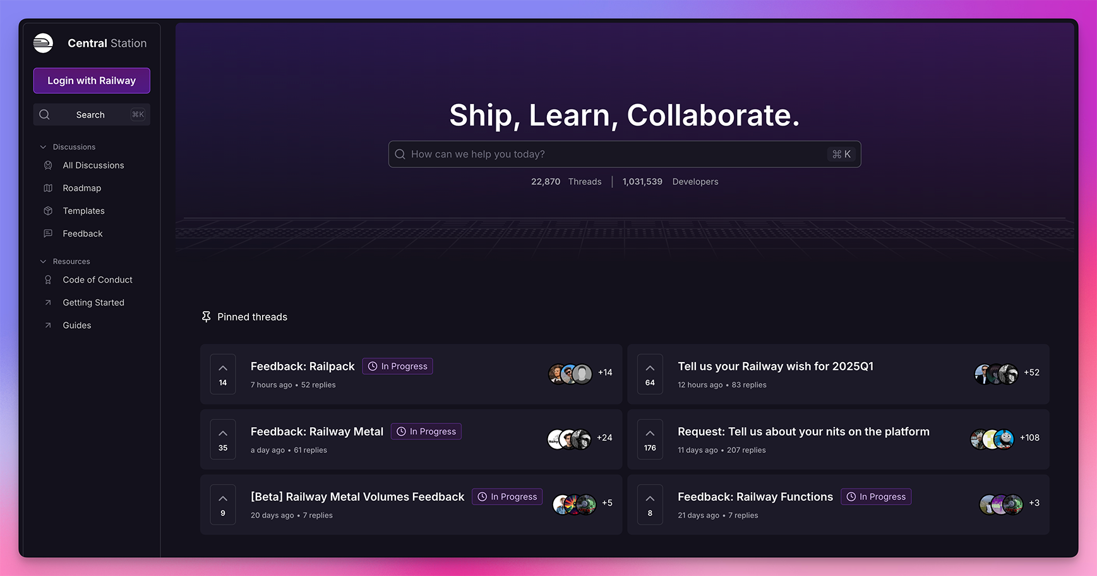Viewport: 1097px width, 576px height.
Task: Open the Feedback: Railway Functions thread
Action: pos(755,497)
